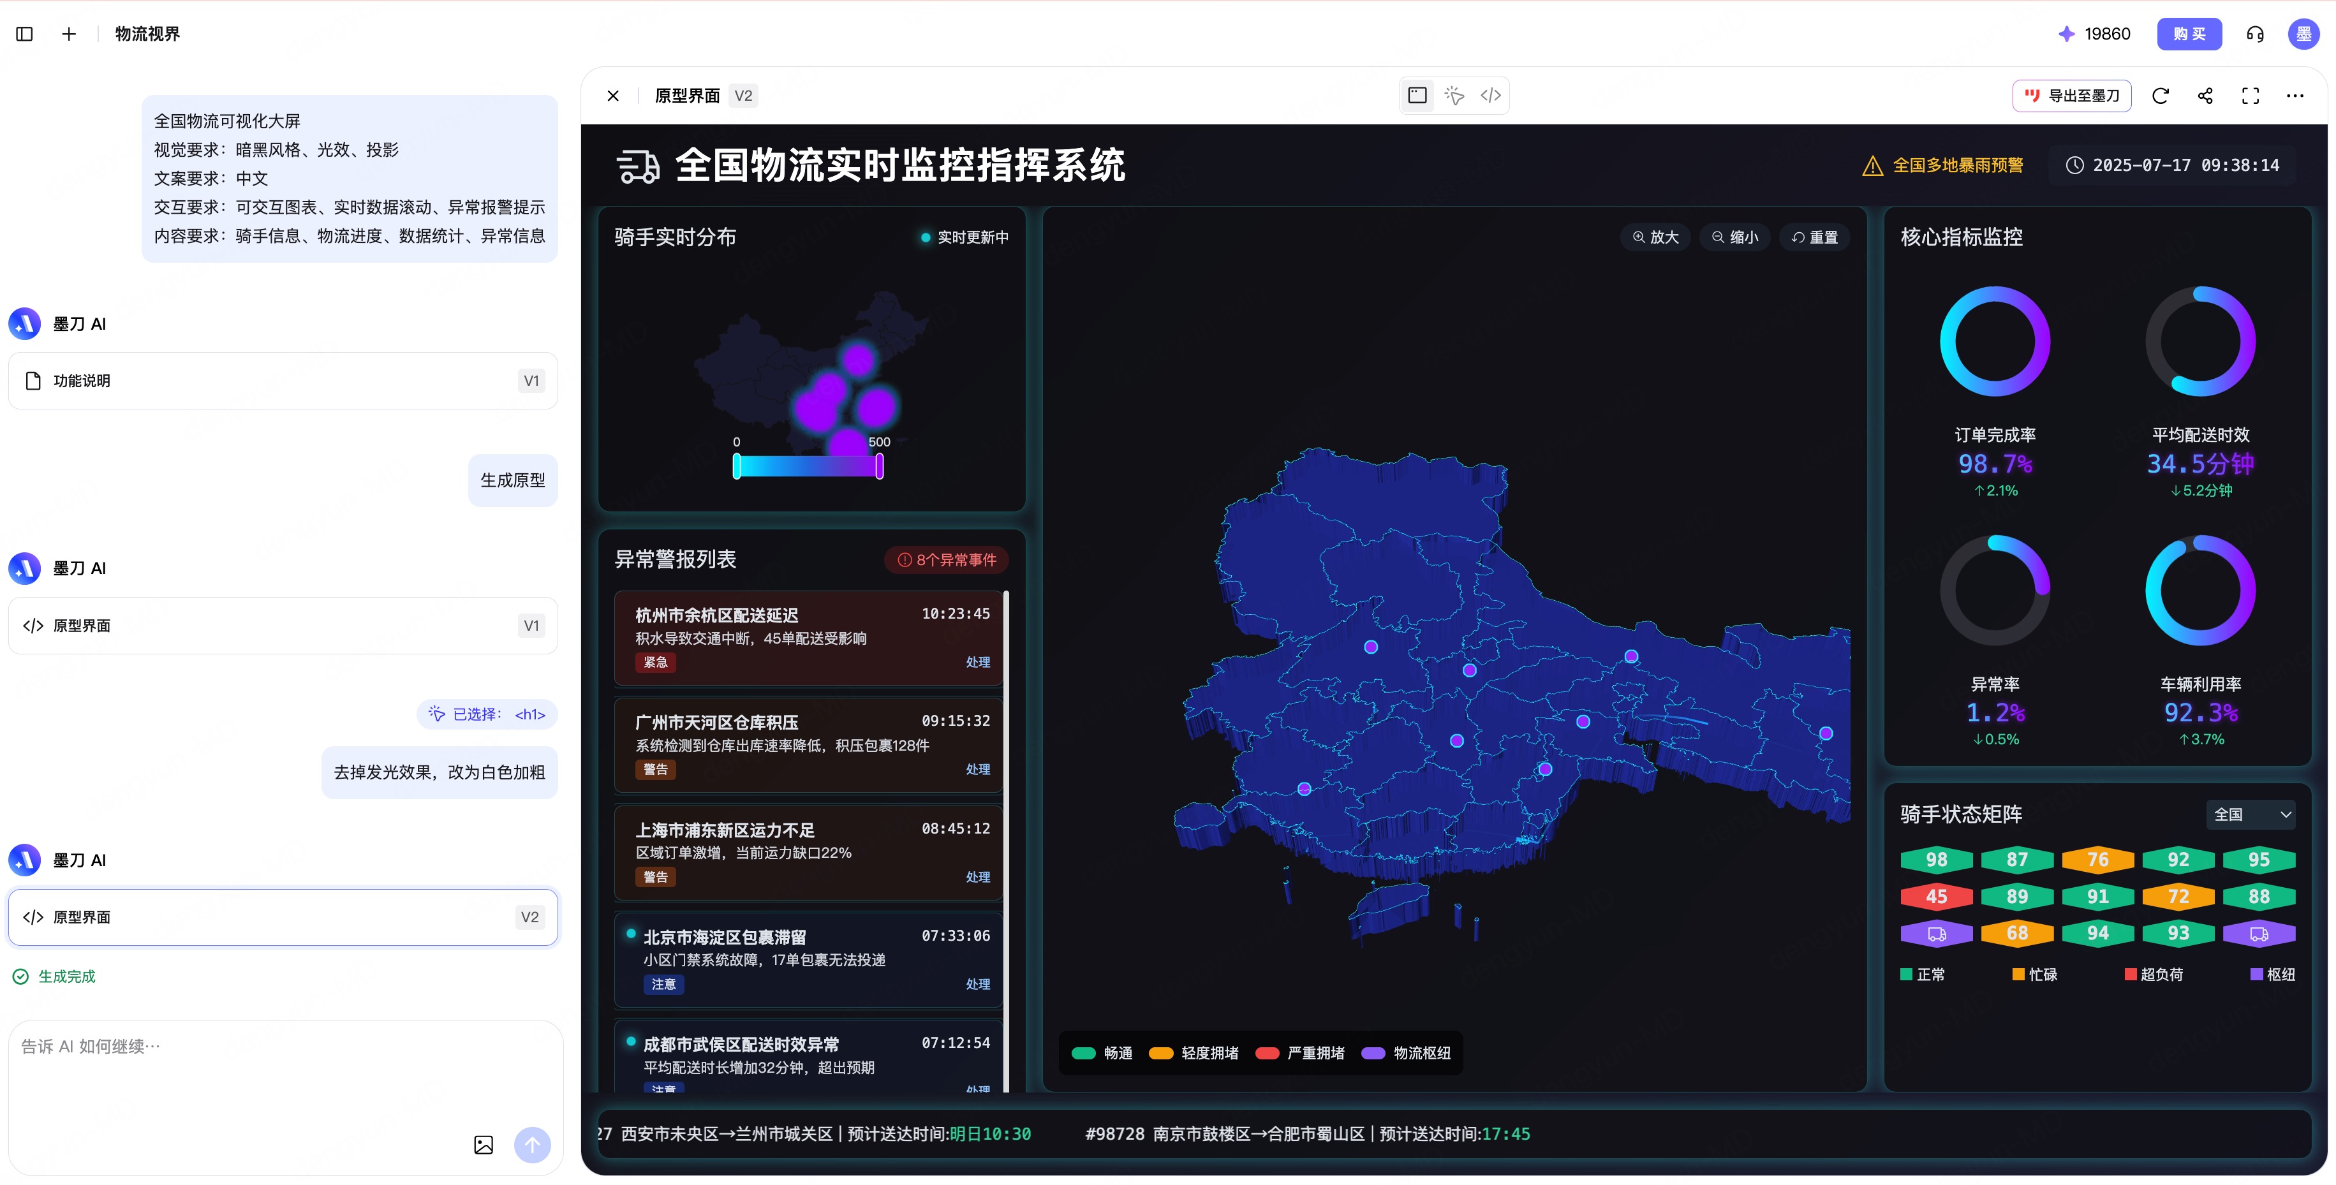This screenshot has height=1185, width=2336.
Task: Toggle the 畅通 map legend item
Action: (1102, 1052)
